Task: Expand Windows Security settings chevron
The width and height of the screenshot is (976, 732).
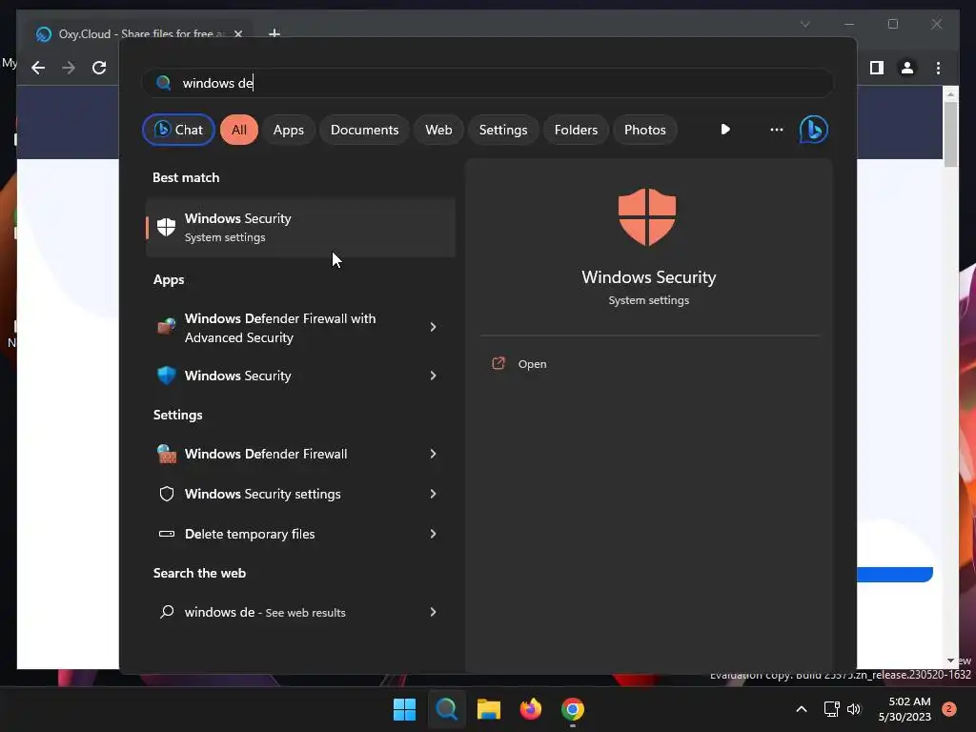Action: (434, 494)
